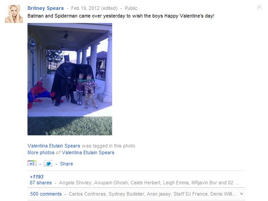Image resolution: width=268 pixels, height=201 pixels.
Task: Open Valentina Etulain Spears link after More photos
Action: coord(88,152)
